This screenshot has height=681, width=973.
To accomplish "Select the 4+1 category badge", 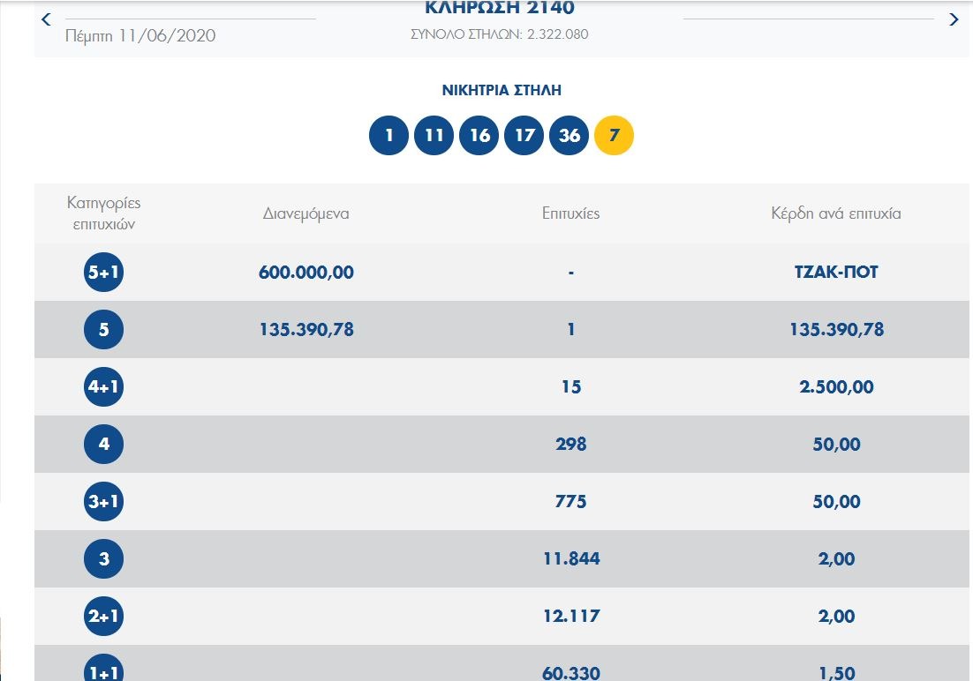I will pos(104,387).
